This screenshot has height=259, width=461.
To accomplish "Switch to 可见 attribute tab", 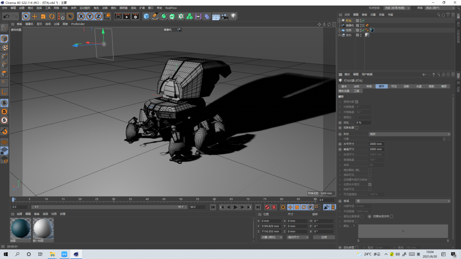I will click(394, 86).
